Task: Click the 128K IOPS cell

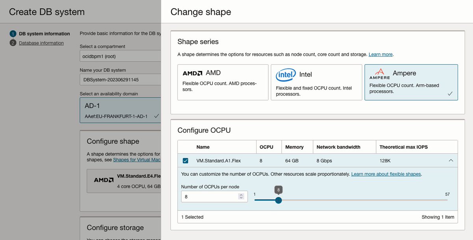Action: coord(385,161)
